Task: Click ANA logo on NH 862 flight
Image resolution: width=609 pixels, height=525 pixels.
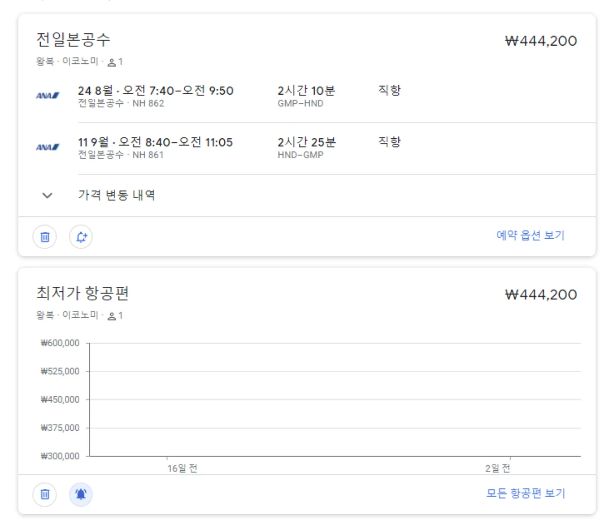Action: (48, 96)
